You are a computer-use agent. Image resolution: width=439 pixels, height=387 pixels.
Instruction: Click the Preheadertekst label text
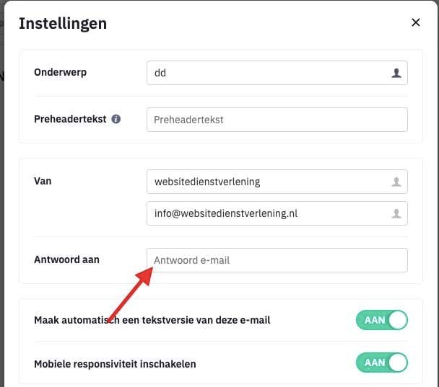pyautogui.click(x=69, y=119)
